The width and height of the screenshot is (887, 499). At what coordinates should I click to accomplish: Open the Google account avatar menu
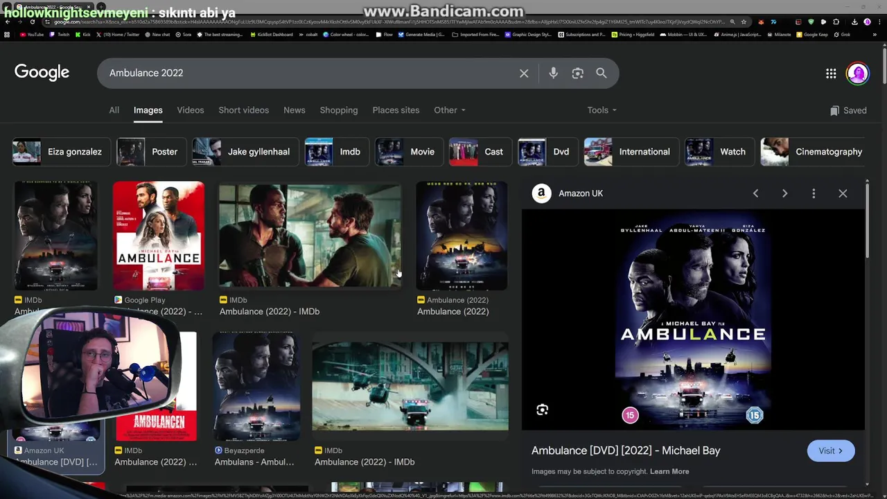click(858, 73)
